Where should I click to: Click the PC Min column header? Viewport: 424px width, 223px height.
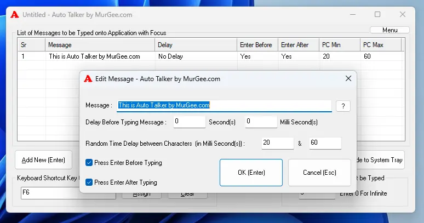340,45
